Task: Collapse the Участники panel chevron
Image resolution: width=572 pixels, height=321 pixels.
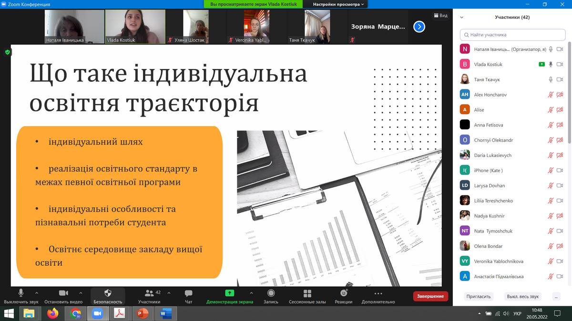Action: [x=461, y=18]
